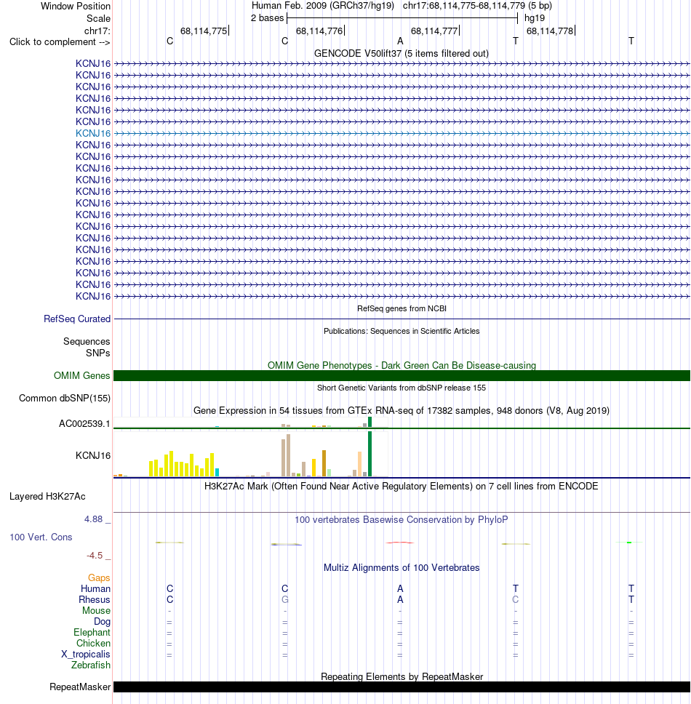This screenshot has height=704, width=691.
Task: Click the 'Dog' alignment species label
Action: [102, 621]
